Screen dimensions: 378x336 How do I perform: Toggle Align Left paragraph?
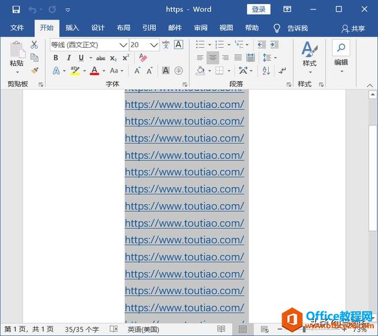(x=200, y=58)
